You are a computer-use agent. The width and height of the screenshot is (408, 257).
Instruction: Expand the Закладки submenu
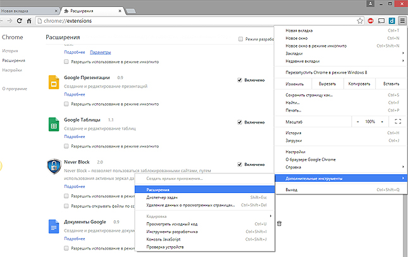click(341, 53)
